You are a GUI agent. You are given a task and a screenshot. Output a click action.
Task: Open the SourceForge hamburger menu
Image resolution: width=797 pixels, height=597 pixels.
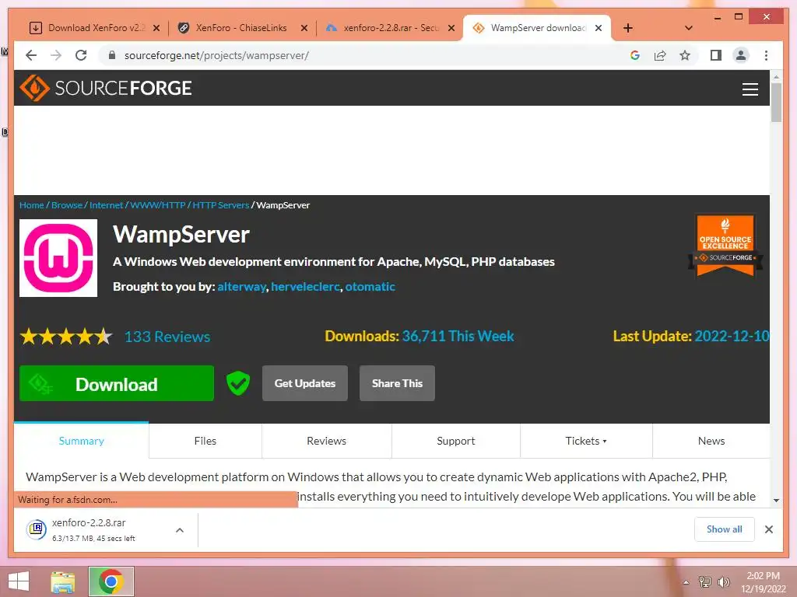click(x=750, y=89)
